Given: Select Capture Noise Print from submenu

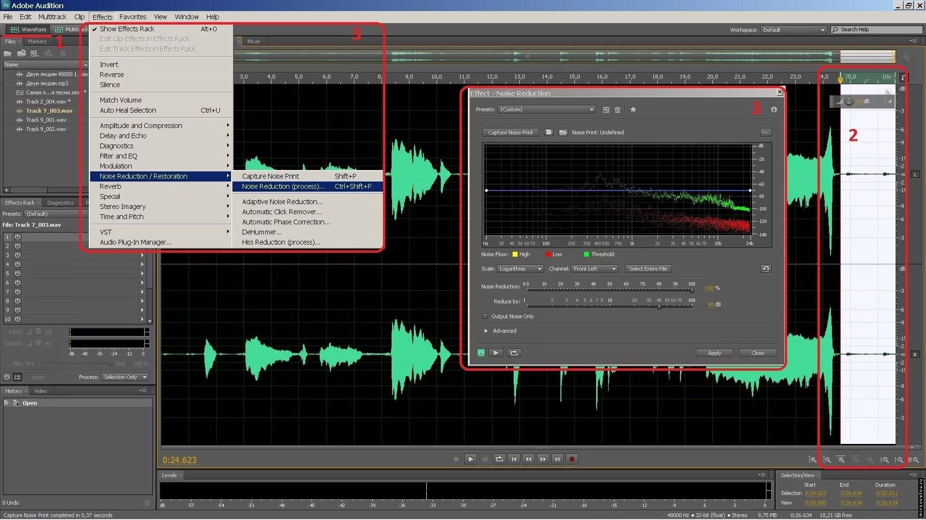Looking at the screenshot, I should tap(270, 176).
